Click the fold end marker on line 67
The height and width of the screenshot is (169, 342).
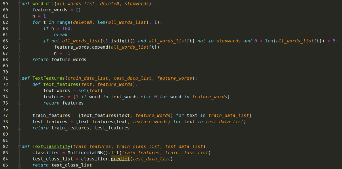pyautogui.click(x=20, y=53)
